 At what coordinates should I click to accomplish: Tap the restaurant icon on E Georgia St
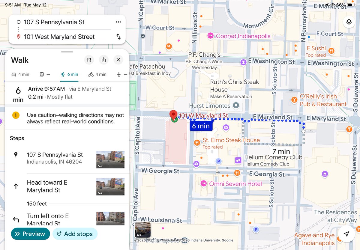coord(237,173)
